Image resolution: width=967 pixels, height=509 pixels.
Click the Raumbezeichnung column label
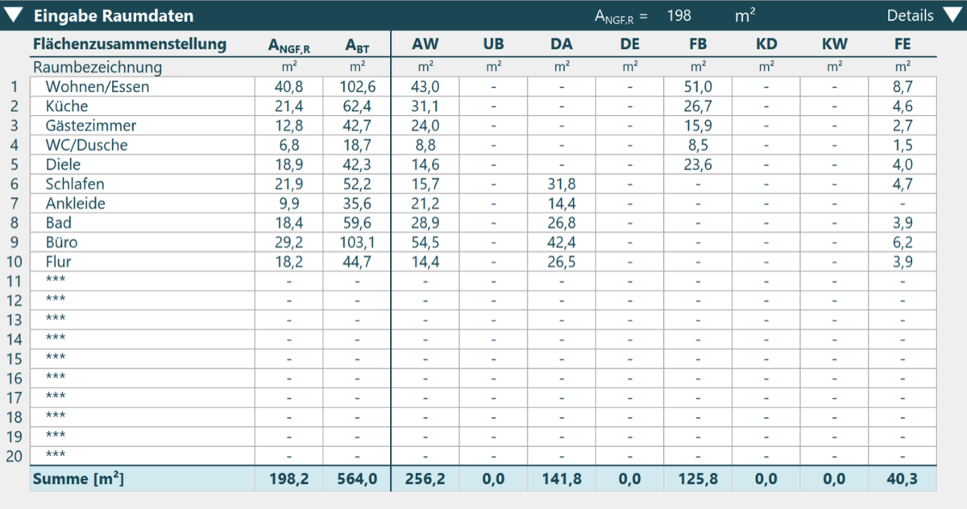(98, 67)
